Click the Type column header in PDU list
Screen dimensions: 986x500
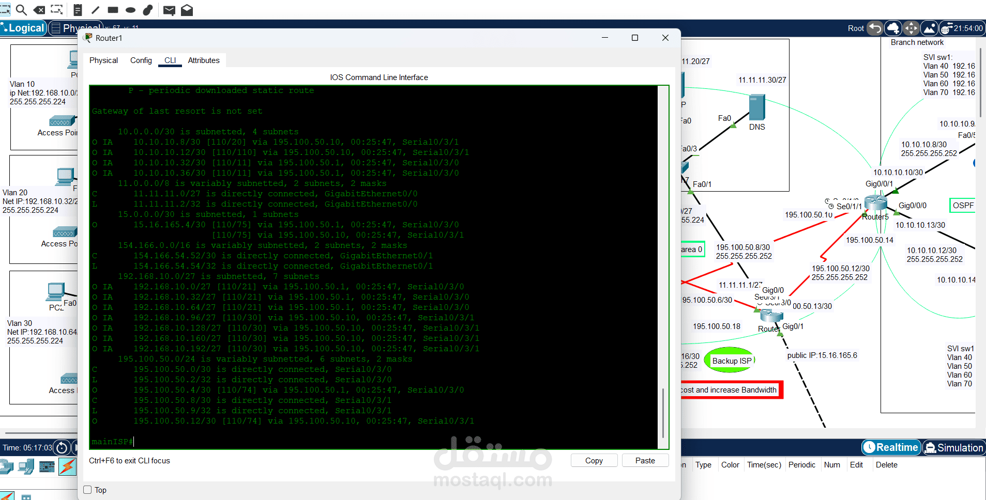point(703,464)
